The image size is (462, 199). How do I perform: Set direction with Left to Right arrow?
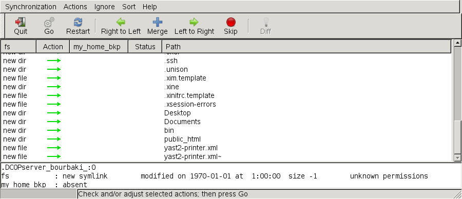[194, 22]
